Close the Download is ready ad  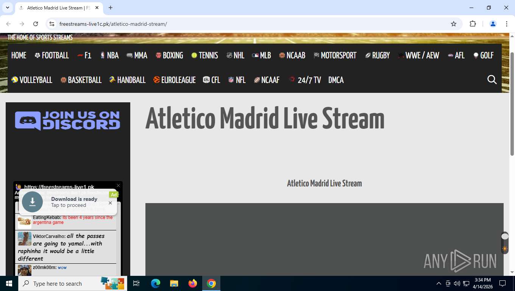pyautogui.click(x=110, y=203)
